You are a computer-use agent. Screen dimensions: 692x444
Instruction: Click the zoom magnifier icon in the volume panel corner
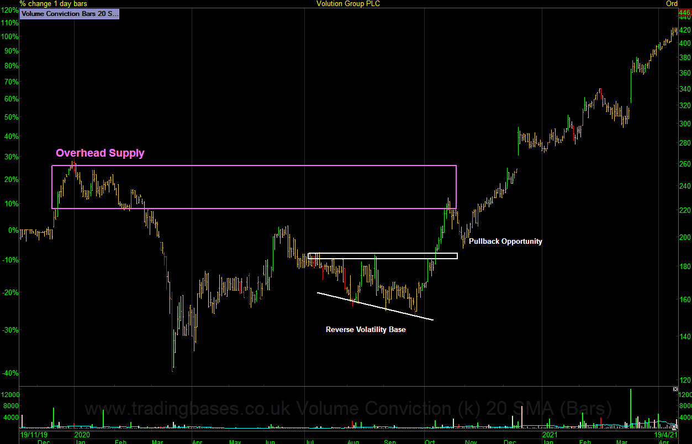[674, 427]
